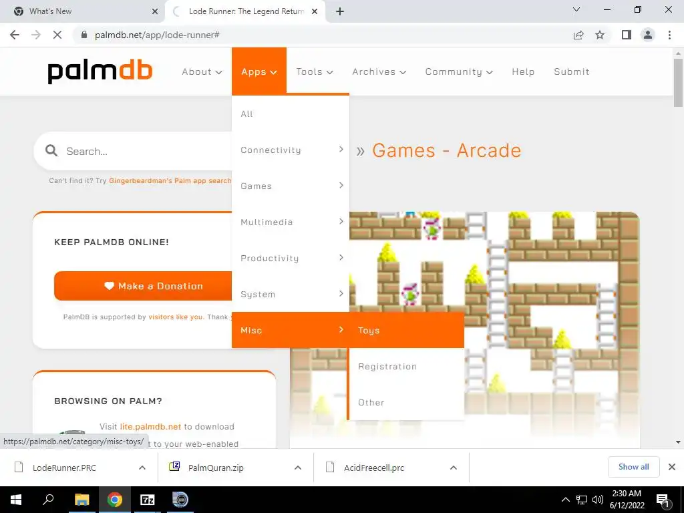Click the padlock site info icon
This screenshot has height=513, width=684.
[x=85, y=35]
